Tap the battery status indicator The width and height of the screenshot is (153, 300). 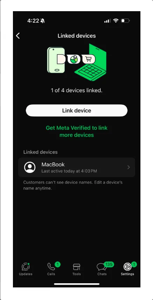click(x=125, y=21)
